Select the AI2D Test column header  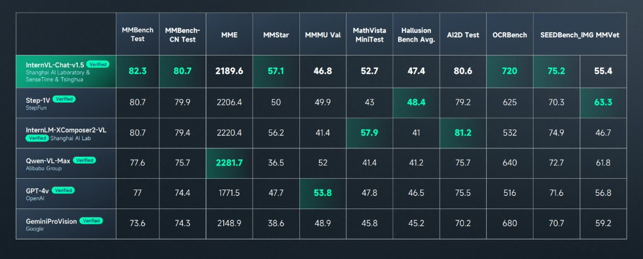point(463,35)
